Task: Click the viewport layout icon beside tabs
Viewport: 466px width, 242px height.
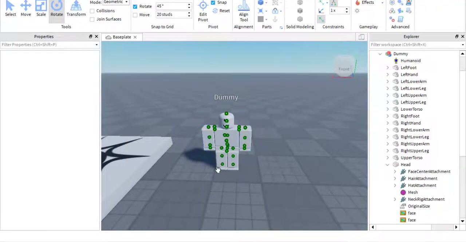Action: point(361,37)
